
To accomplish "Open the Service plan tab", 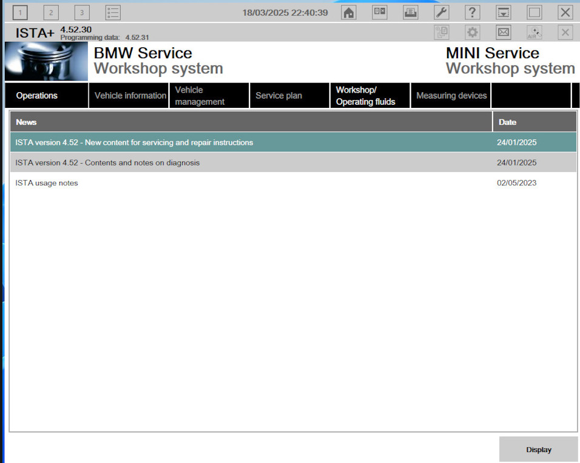I will pos(289,95).
